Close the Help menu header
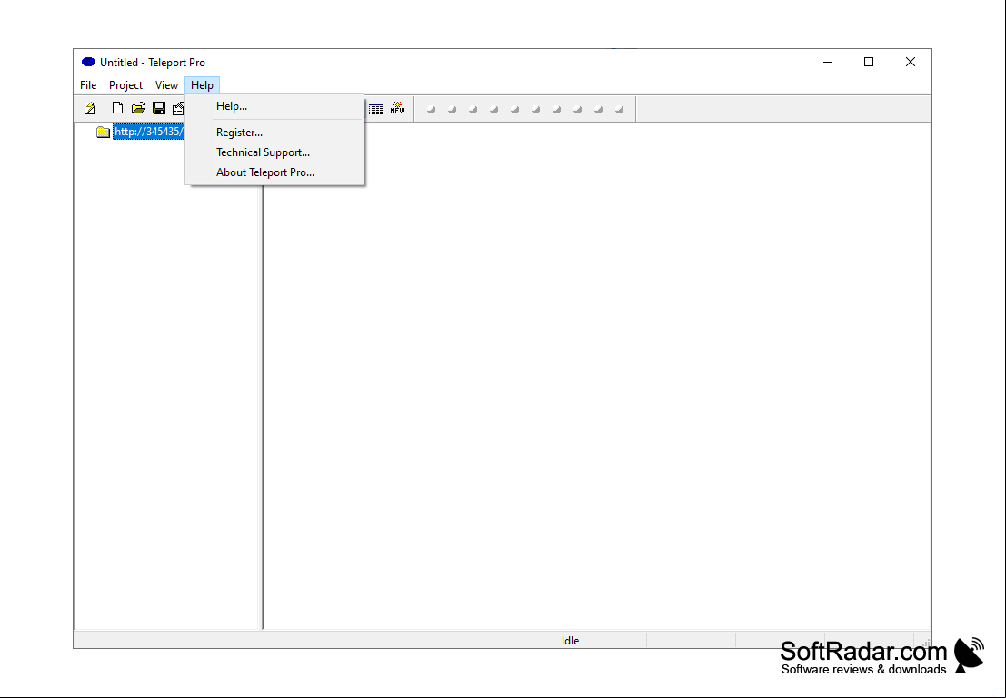 (202, 85)
